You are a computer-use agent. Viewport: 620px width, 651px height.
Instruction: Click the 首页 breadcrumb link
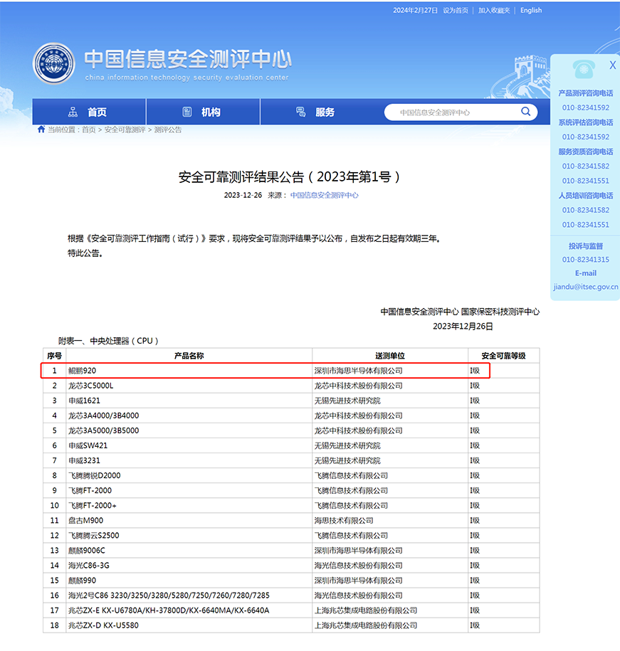pyautogui.click(x=89, y=129)
